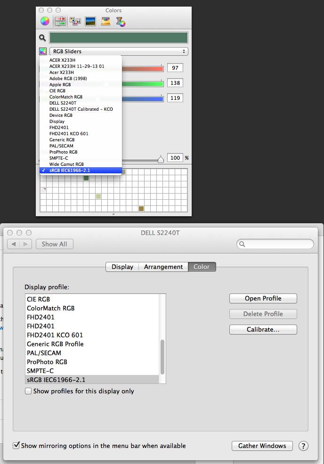
Task: Pick the brown-gold saved swatch
Action: pyautogui.click(x=141, y=209)
